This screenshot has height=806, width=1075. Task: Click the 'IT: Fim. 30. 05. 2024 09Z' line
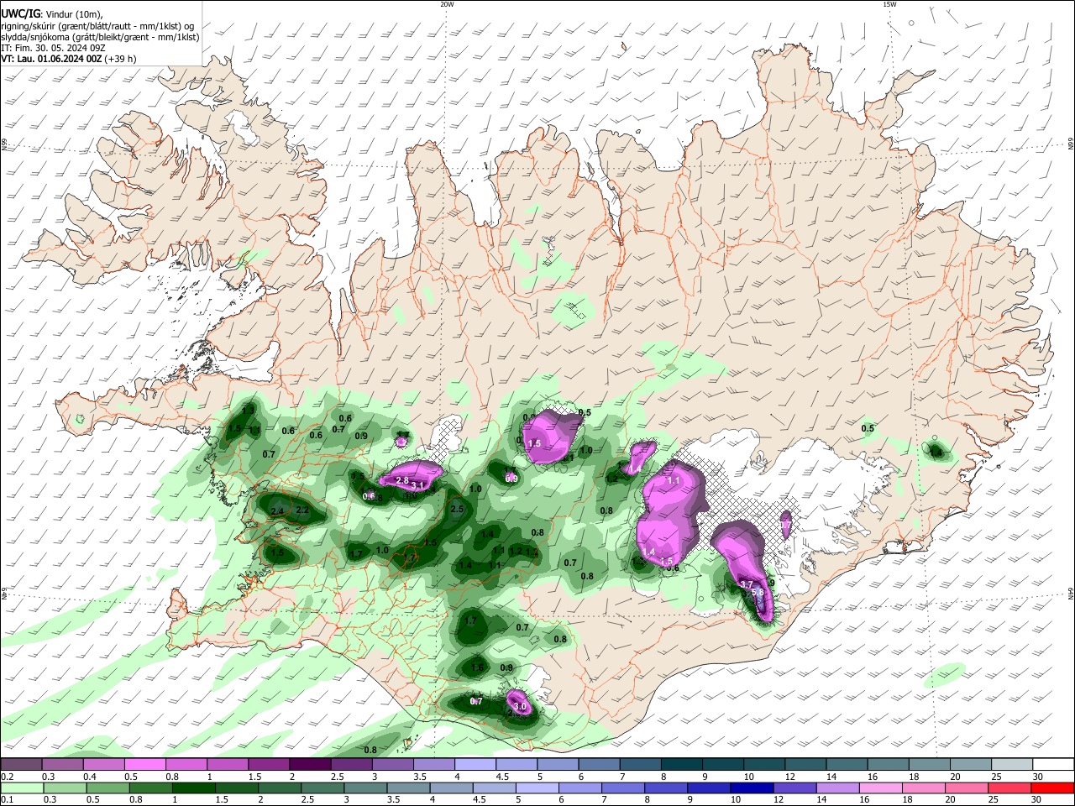point(53,48)
